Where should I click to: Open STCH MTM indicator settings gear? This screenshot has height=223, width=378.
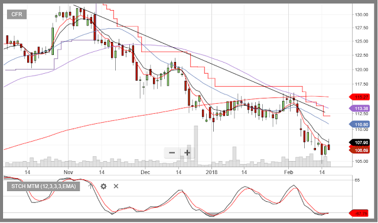point(103,186)
